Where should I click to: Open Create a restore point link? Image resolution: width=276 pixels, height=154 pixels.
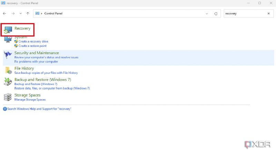click(32, 46)
